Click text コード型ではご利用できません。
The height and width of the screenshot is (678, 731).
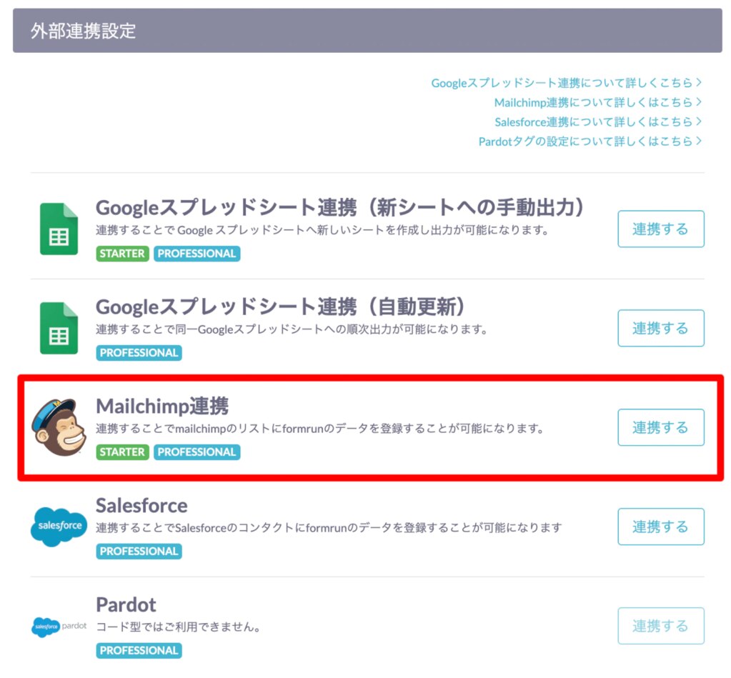click(x=178, y=627)
